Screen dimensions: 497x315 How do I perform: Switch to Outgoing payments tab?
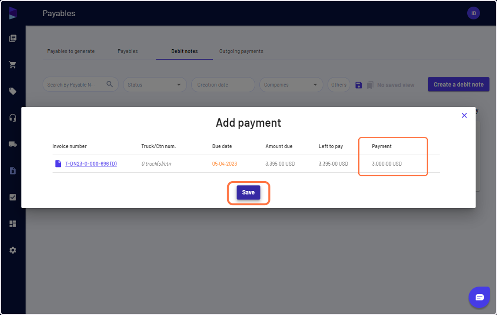click(x=241, y=51)
